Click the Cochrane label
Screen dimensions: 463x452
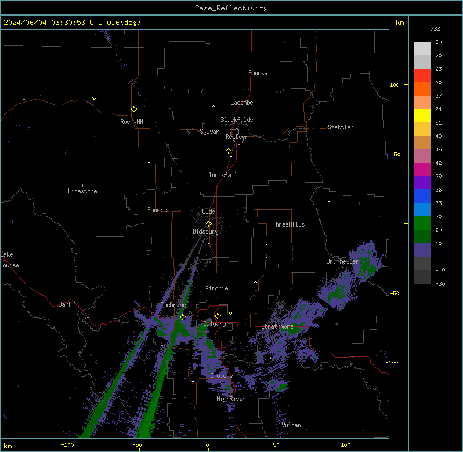pos(173,305)
